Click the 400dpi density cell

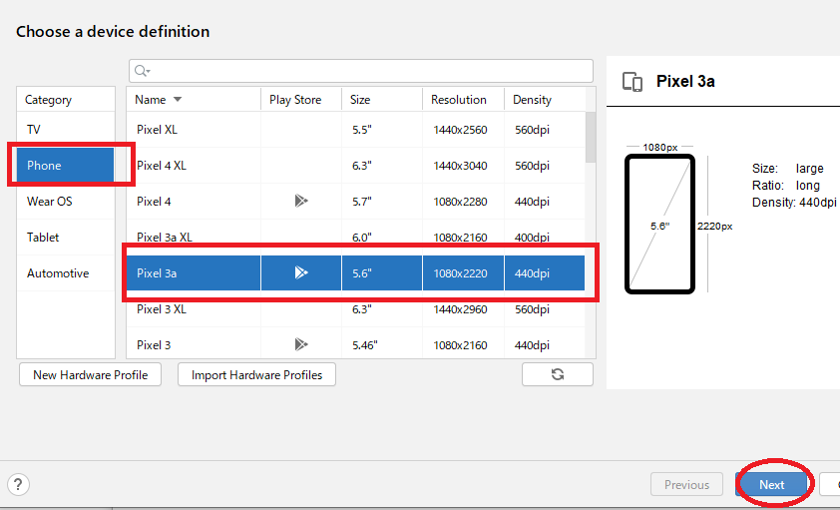pyautogui.click(x=532, y=238)
